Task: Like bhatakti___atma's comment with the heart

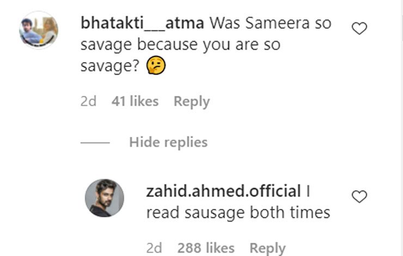Action: [x=359, y=29]
